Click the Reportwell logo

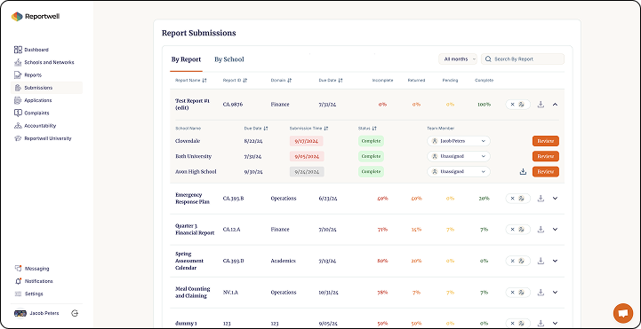coord(36,17)
